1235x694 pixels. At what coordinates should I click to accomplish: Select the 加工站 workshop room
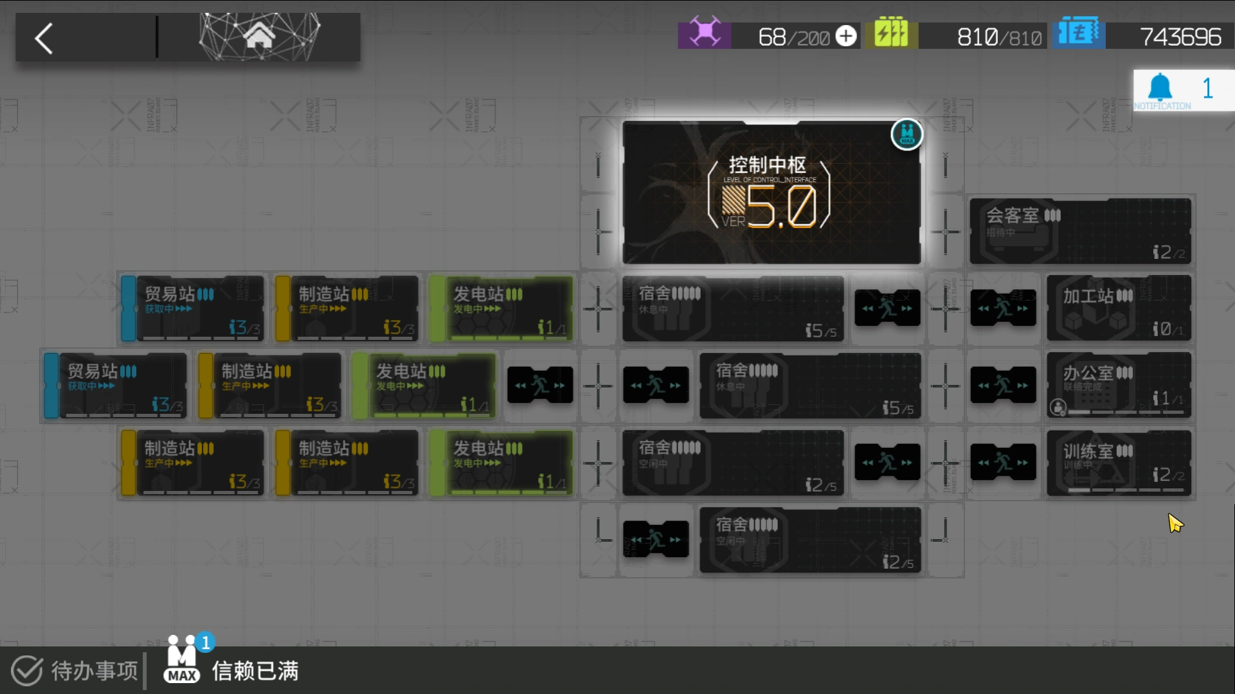pyautogui.click(x=1119, y=308)
